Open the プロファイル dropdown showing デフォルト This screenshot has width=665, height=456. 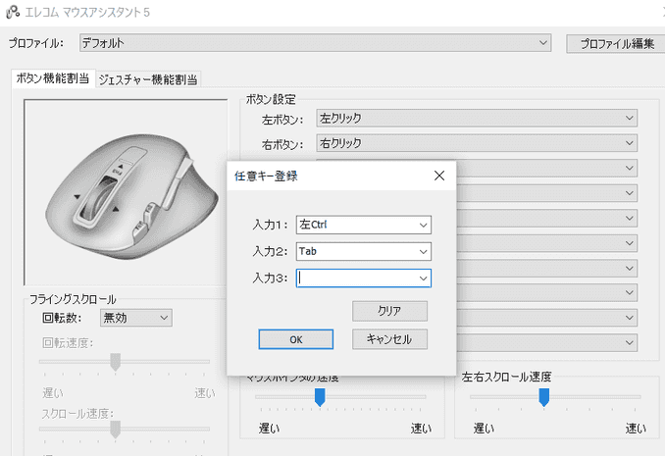point(316,43)
